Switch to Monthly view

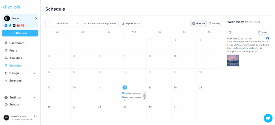(x=199, y=23)
